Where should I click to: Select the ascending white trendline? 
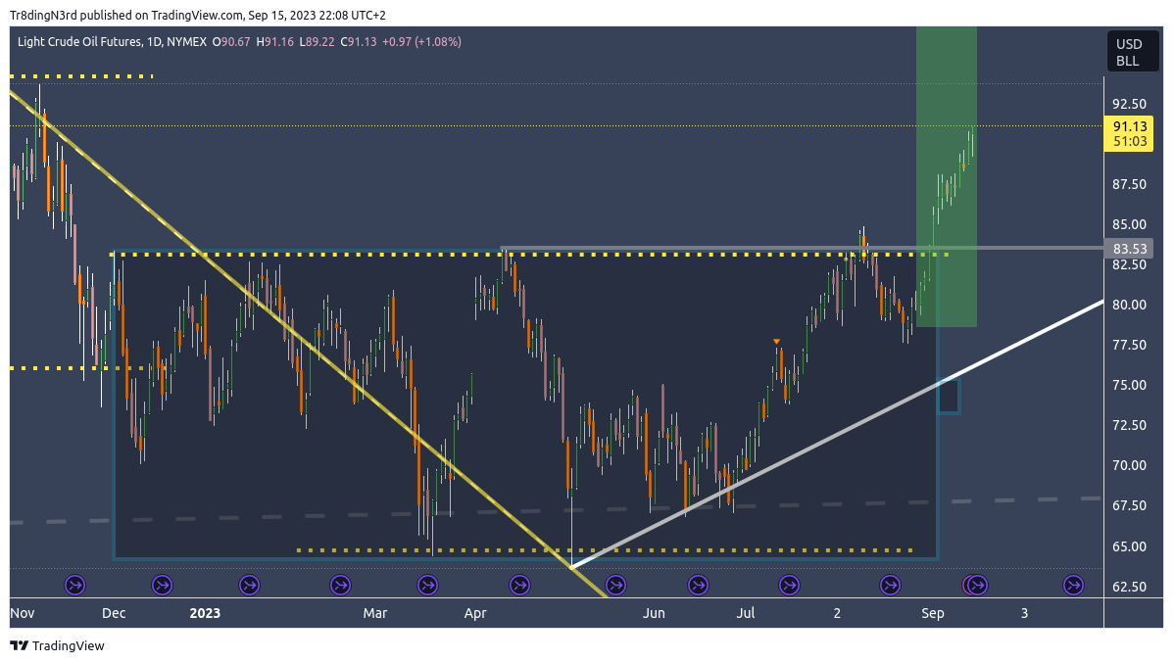coord(839,434)
